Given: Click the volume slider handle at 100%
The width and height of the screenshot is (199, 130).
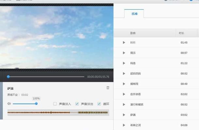Looking at the screenshot, I should coord(36,104).
